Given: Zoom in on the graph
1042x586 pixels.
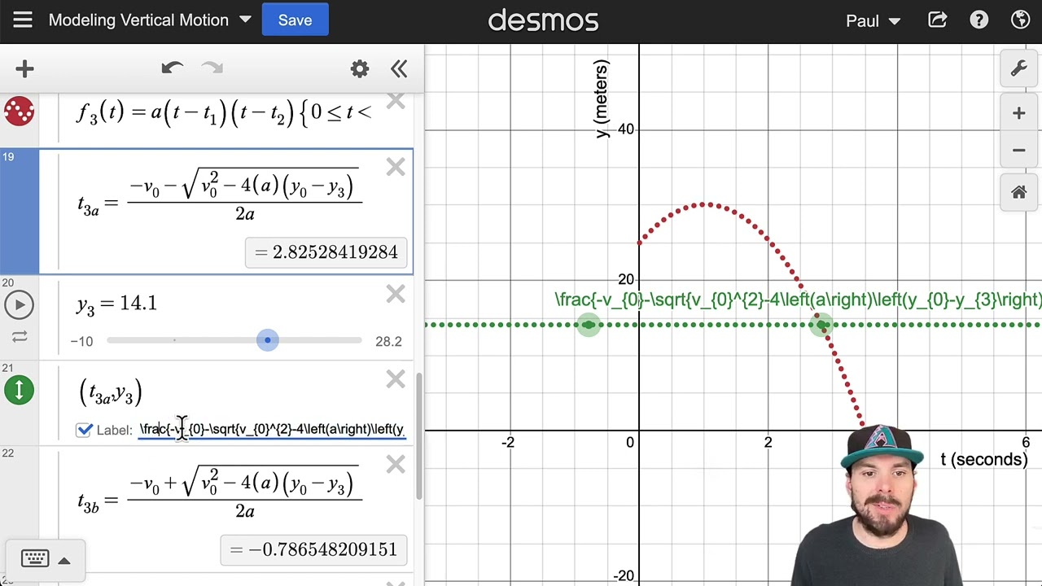Looking at the screenshot, I should (1019, 113).
